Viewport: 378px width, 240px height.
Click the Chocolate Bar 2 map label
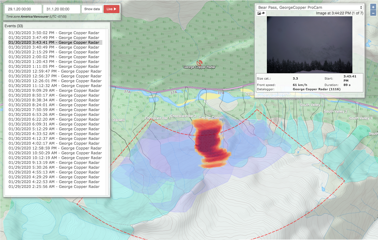[183, 116]
